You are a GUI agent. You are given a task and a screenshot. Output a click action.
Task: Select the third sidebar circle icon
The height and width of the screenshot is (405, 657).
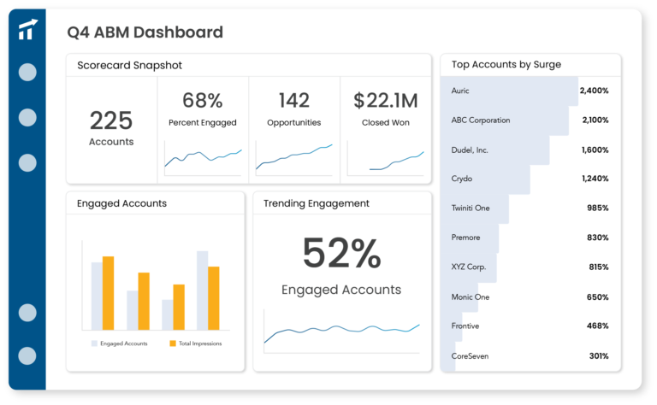click(x=27, y=162)
